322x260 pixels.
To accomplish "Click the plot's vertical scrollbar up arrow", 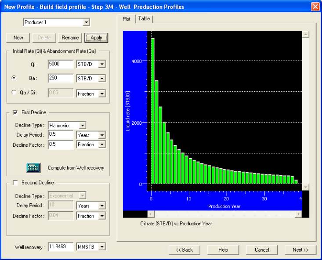I will point(306,35).
